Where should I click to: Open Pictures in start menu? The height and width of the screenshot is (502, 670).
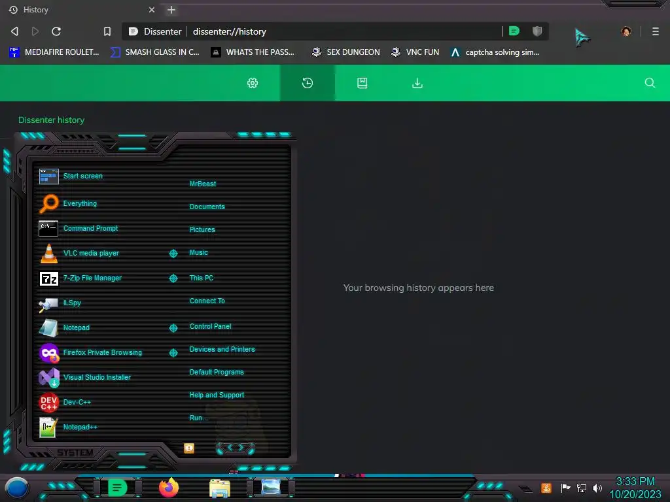(202, 229)
